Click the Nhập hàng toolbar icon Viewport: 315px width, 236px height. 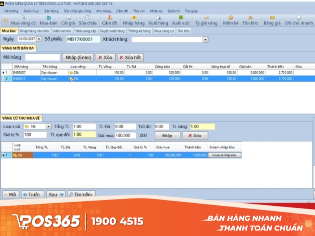tap(133, 20)
